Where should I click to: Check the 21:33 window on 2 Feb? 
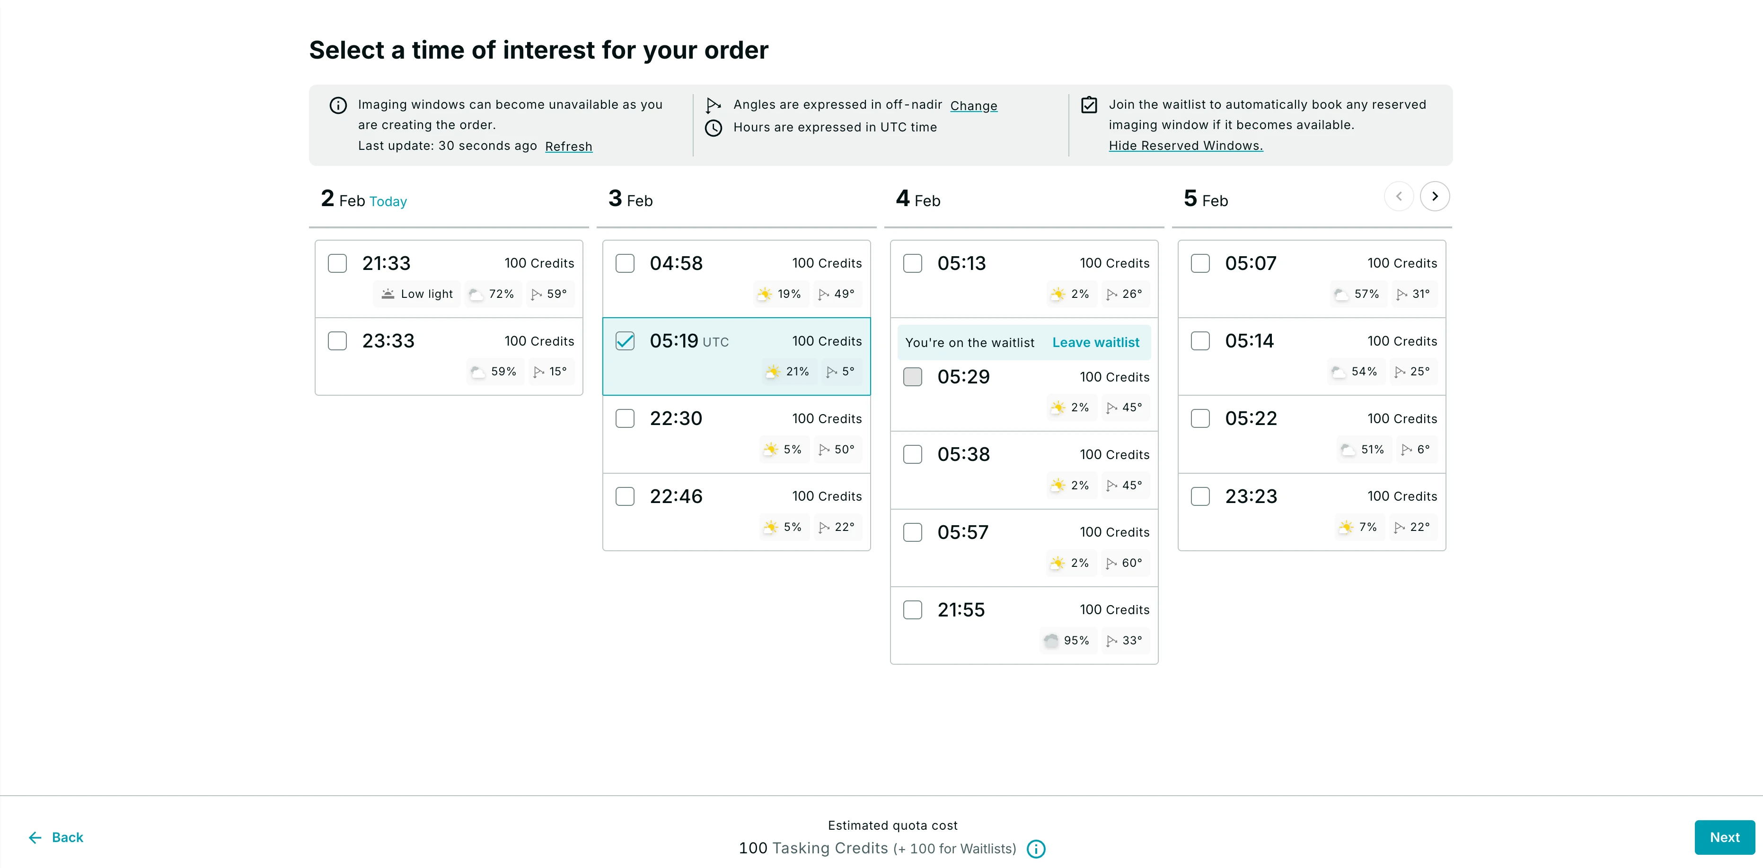coord(337,263)
